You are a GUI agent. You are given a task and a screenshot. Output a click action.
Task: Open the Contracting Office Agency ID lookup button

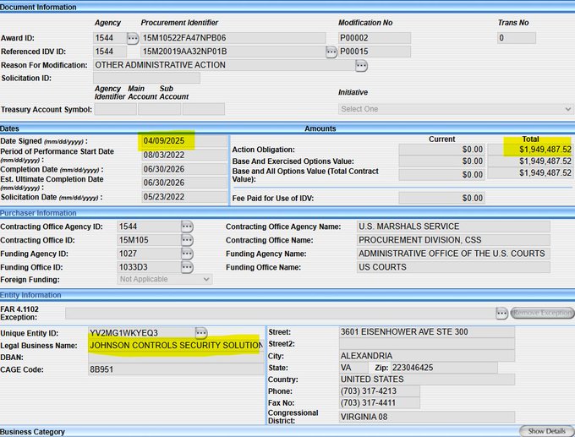(187, 227)
